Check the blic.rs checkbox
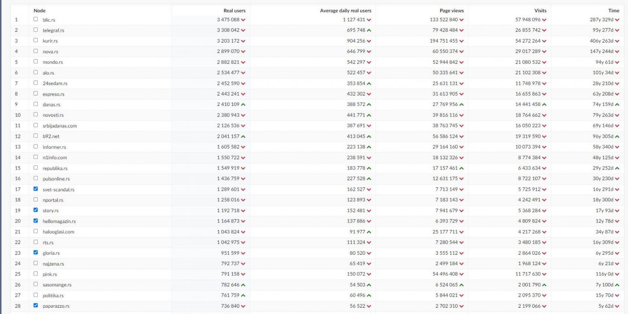The width and height of the screenshot is (628, 314). [35, 19]
